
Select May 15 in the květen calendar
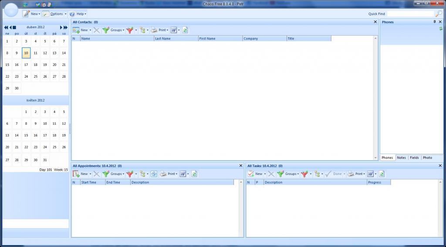tap(26, 135)
